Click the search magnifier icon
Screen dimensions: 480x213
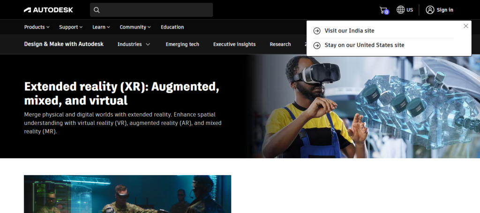click(97, 10)
